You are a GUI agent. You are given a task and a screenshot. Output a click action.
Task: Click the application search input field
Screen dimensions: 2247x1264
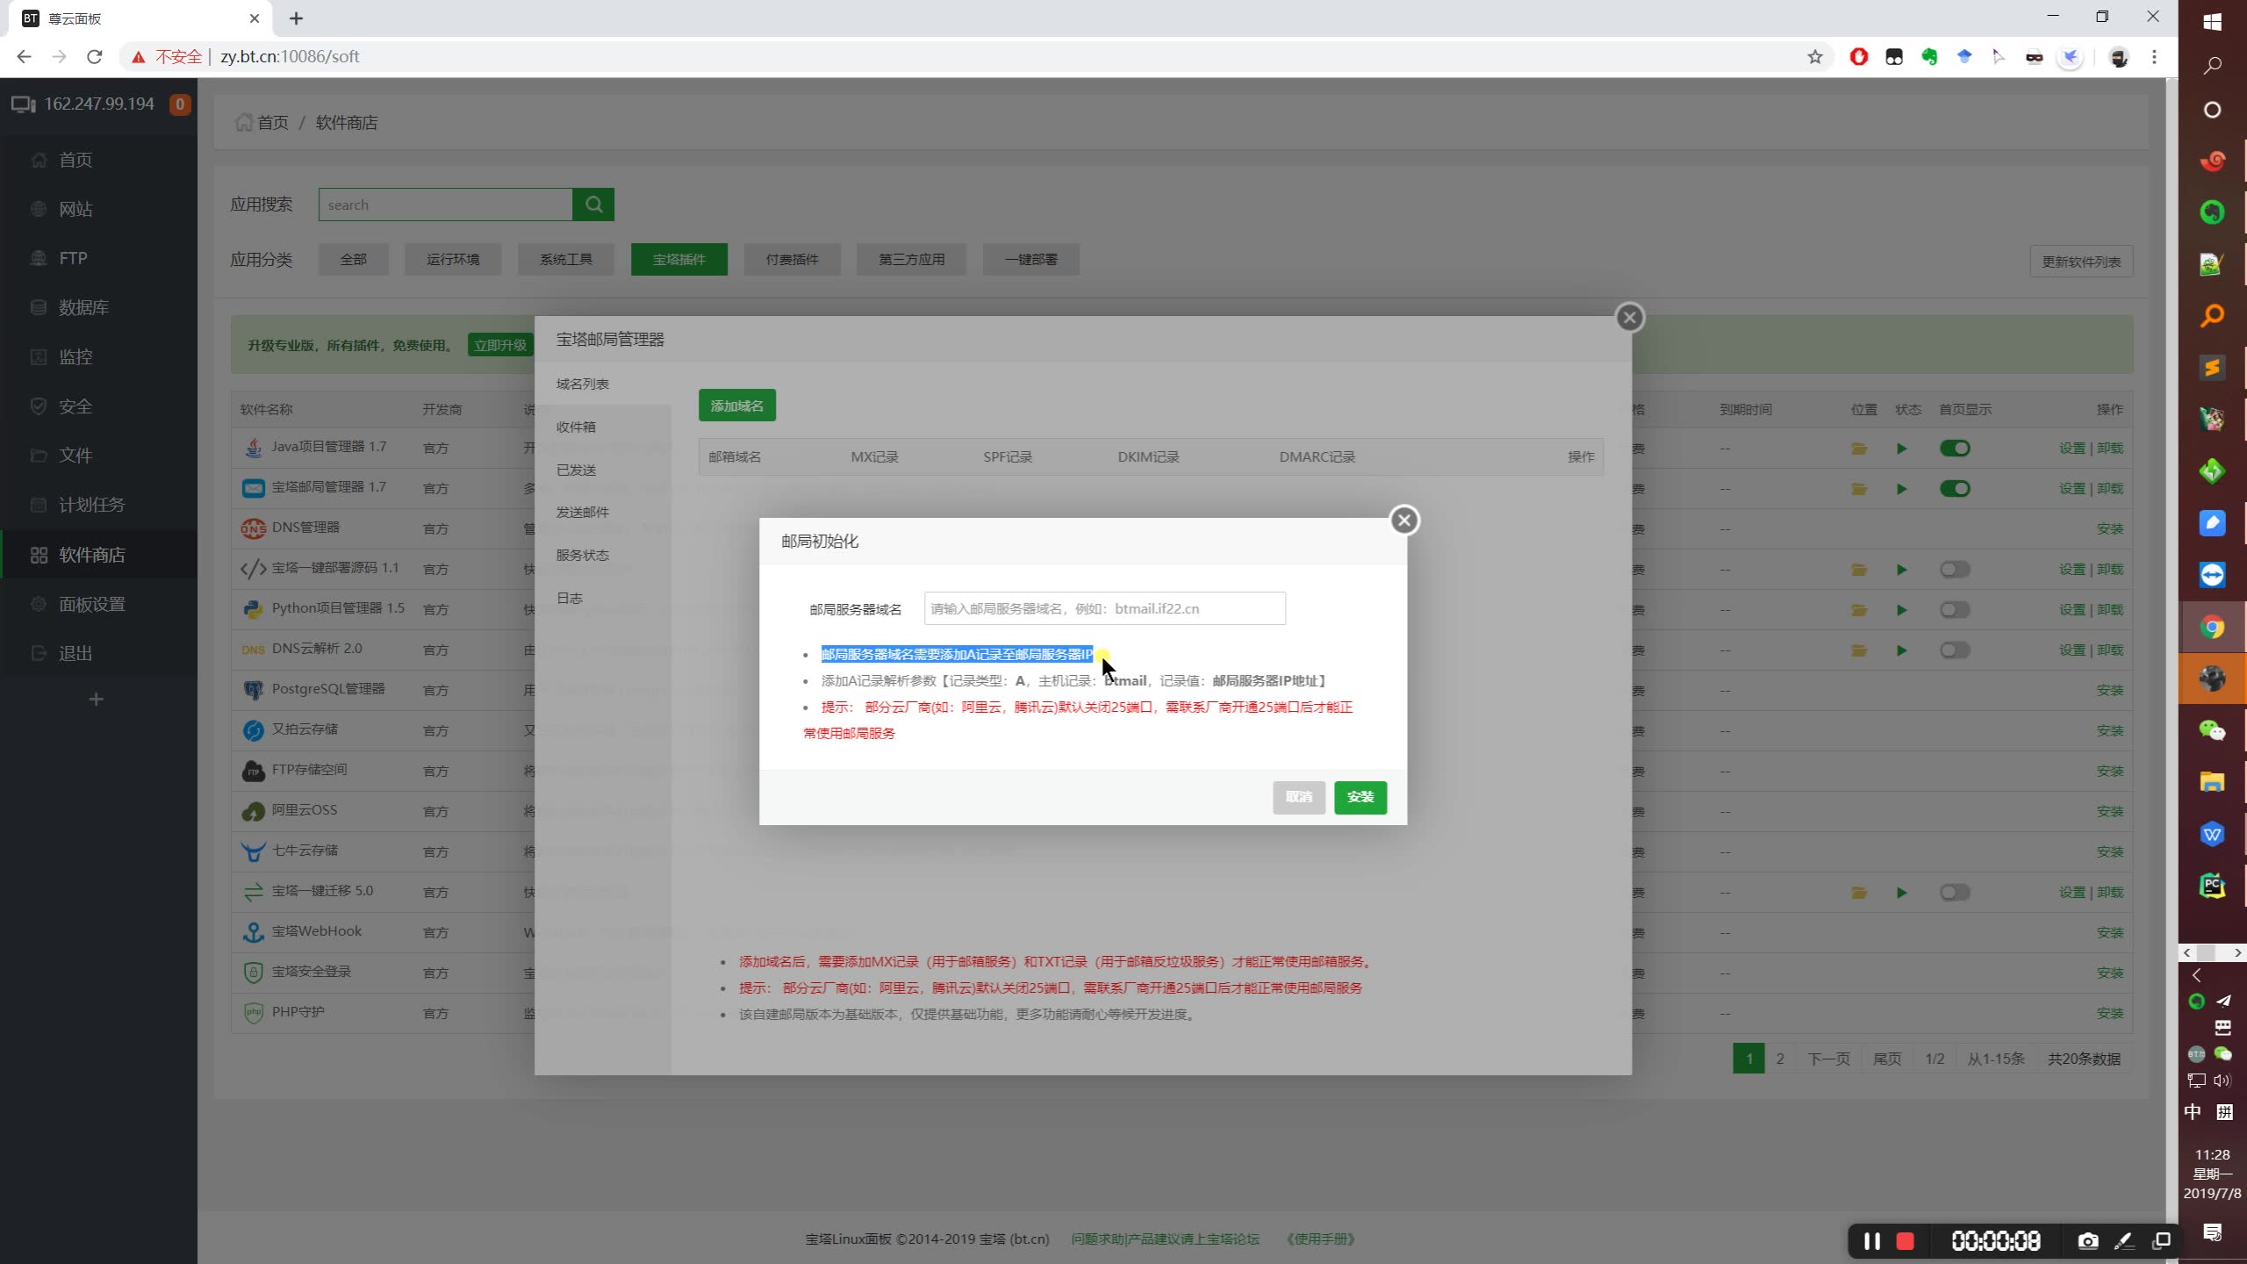click(445, 205)
